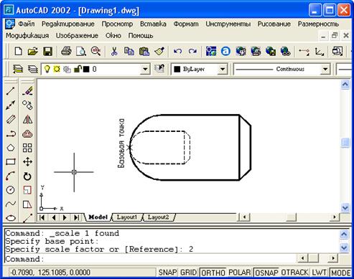354x279 pixels.
Task: Jump to last layout tab arrow
Action: [x=76, y=217]
